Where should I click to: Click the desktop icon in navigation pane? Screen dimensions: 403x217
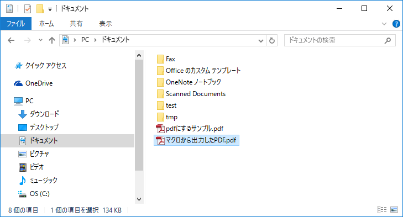(23, 128)
